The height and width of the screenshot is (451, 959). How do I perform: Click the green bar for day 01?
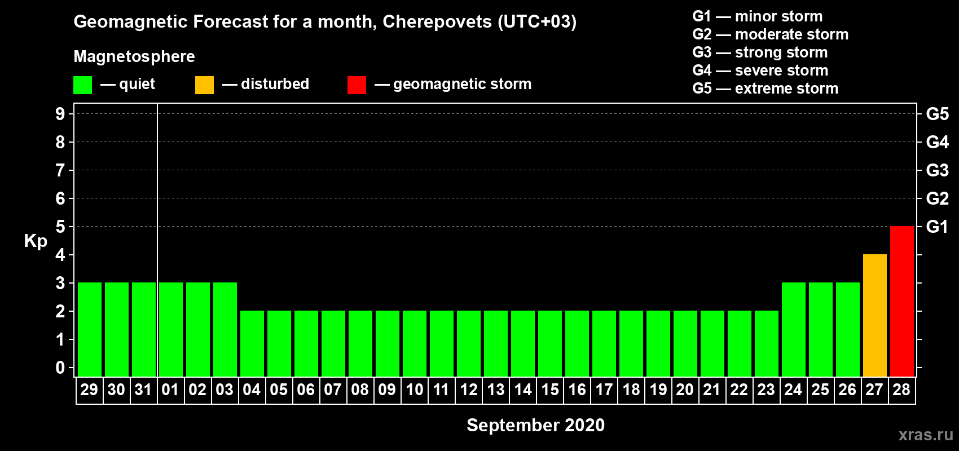click(171, 329)
